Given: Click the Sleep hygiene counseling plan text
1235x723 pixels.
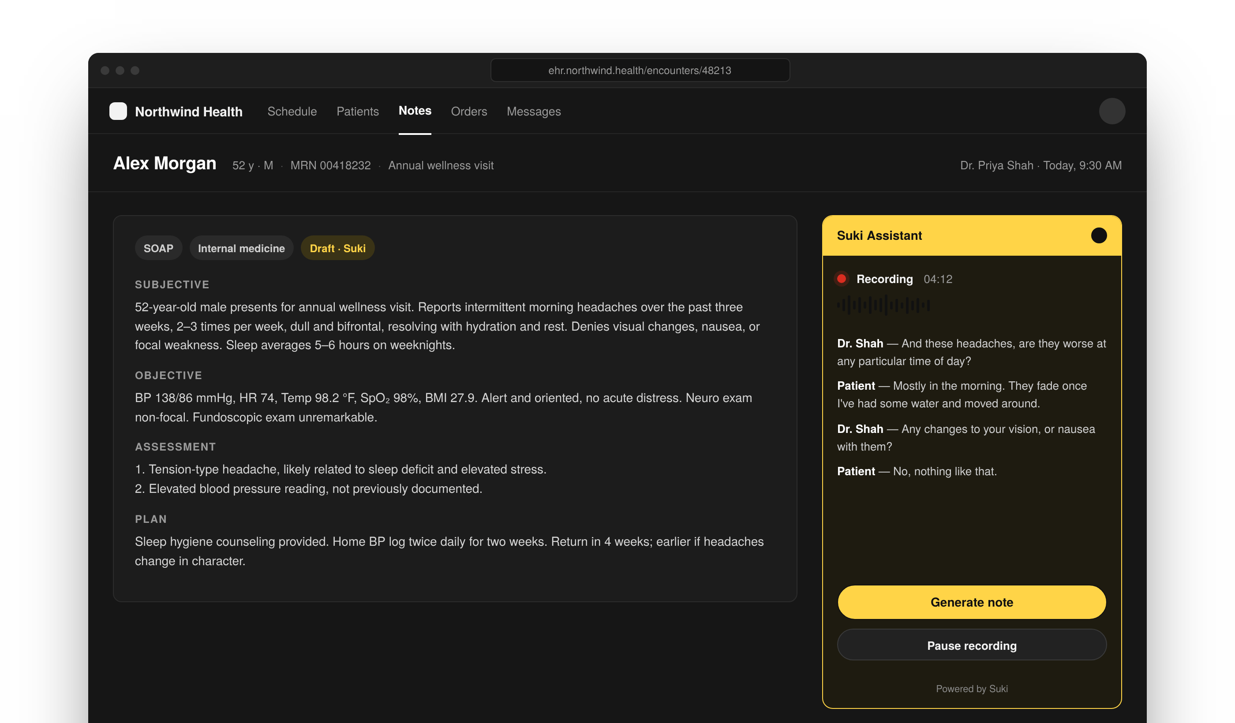Looking at the screenshot, I should 449,551.
